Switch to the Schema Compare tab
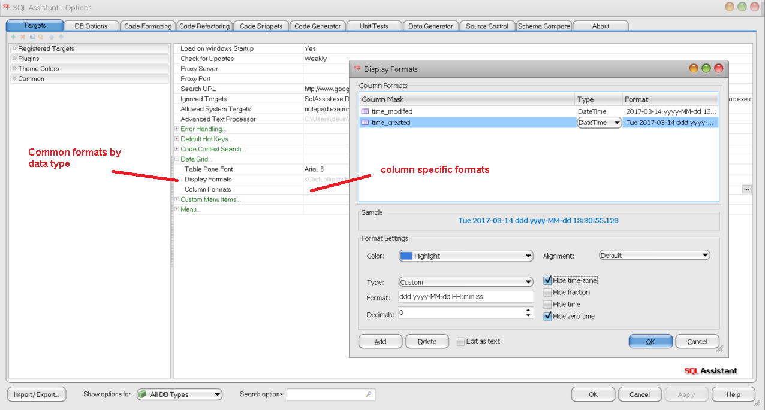This screenshot has height=410, width=765. point(544,26)
